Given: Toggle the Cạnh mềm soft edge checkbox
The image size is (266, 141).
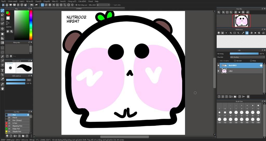Looking at the screenshot, I should [x=112, y=5].
